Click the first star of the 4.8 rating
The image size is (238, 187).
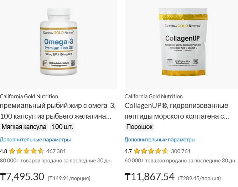[x=12, y=151]
